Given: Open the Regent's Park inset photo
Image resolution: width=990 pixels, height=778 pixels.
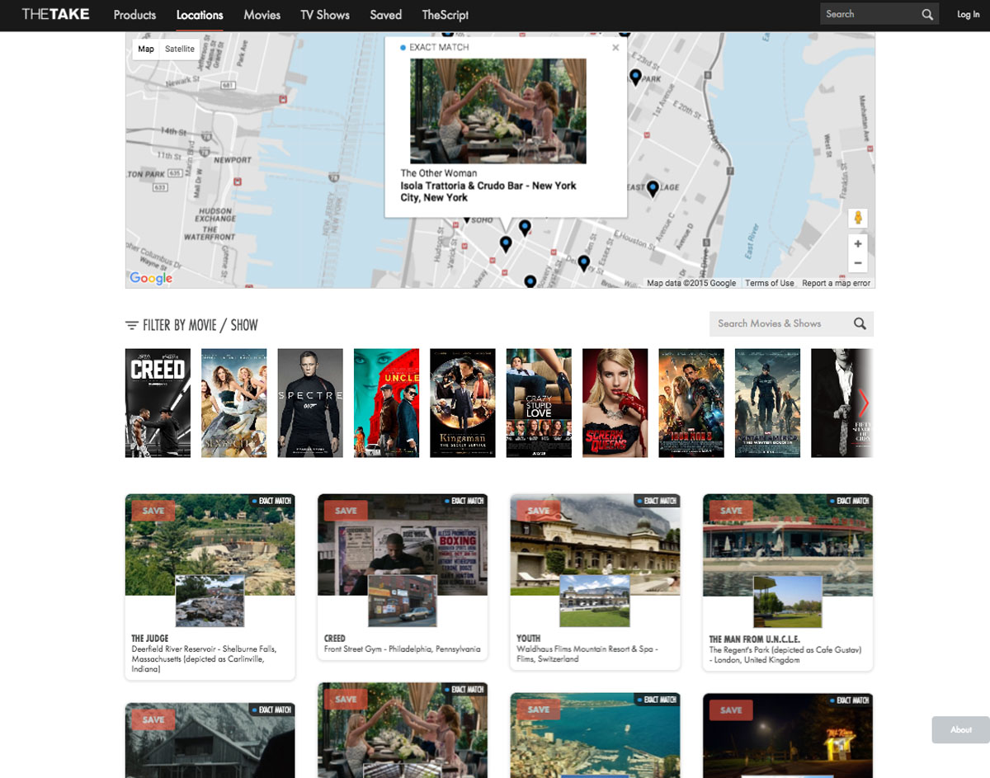Looking at the screenshot, I should click(x=788, y=601).
